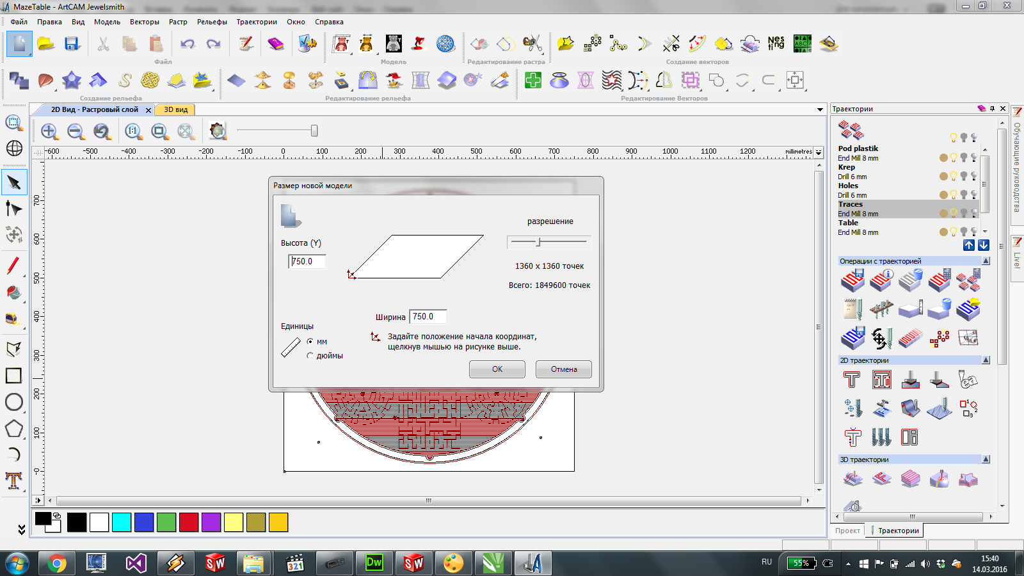The width and height of the screenshot is (1024, 576).
Task: Click the Ширина input field
Action: (428, 316)
